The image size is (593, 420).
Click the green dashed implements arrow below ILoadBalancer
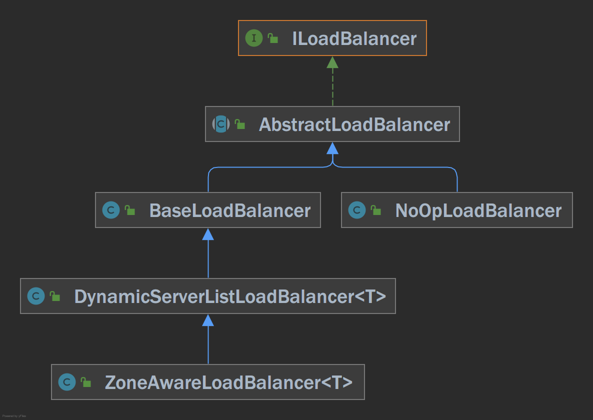click(332, 81)
